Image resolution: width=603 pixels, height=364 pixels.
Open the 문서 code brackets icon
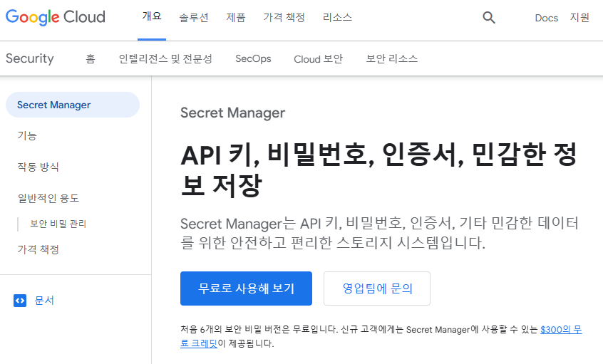[x=20, y=301]
